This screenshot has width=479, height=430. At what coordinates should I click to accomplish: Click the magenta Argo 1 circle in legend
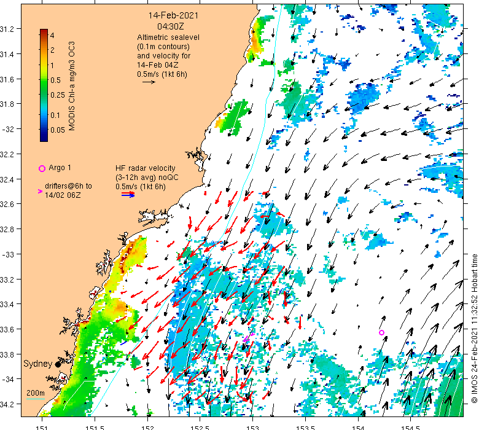click(42, 168)
